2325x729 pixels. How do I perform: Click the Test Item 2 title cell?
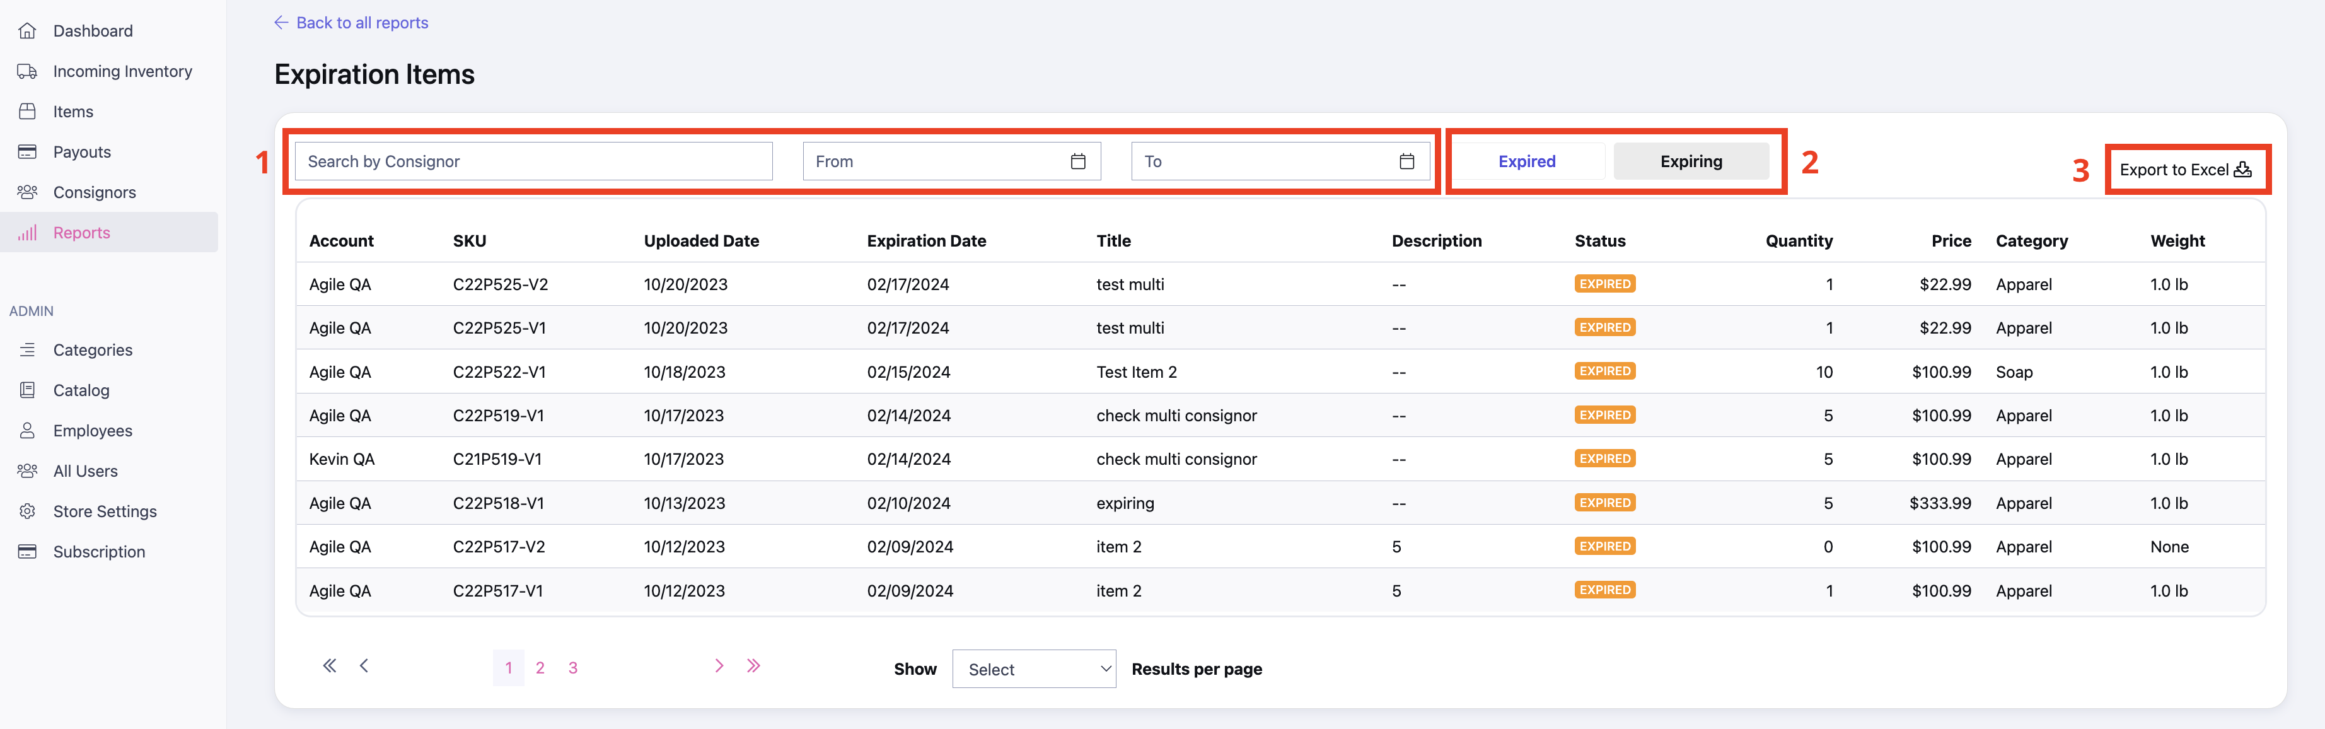pyautogui.click(x=1136, y=372)
